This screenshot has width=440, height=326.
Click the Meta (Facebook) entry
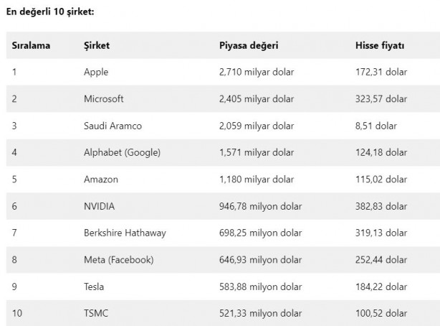pyautogui.click(x=119, y=259)
